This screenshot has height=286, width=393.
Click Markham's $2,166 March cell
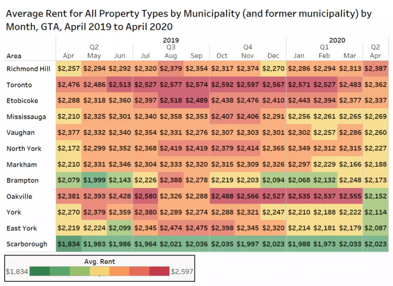350,164
